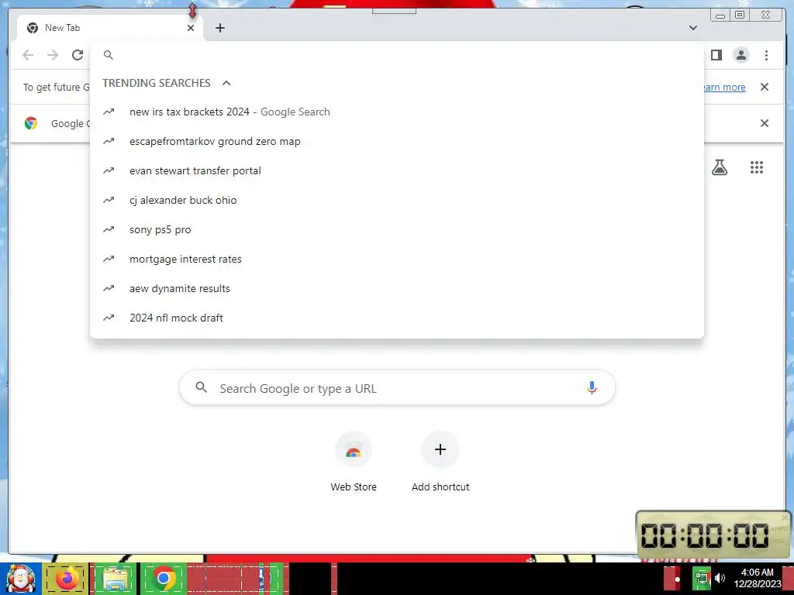Pick the aew dynamite results suggestion

tap(396, 288)
